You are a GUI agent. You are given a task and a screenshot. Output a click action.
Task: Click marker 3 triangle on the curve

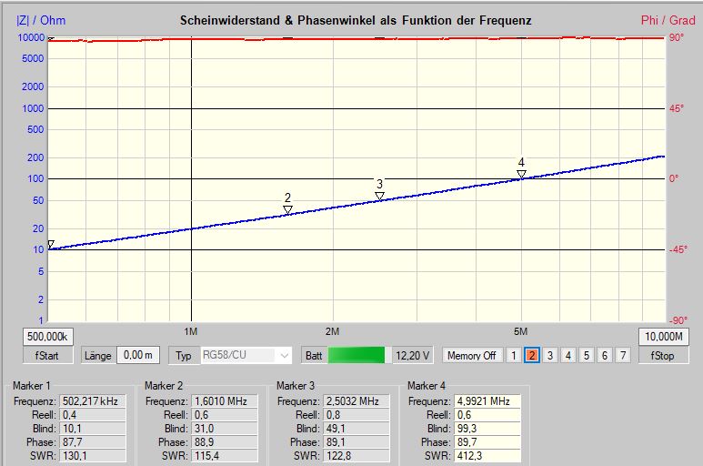point(380,196)
